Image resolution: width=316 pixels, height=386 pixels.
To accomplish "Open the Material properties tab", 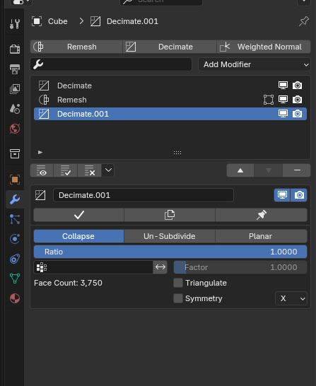I will (x=15, y=298).
